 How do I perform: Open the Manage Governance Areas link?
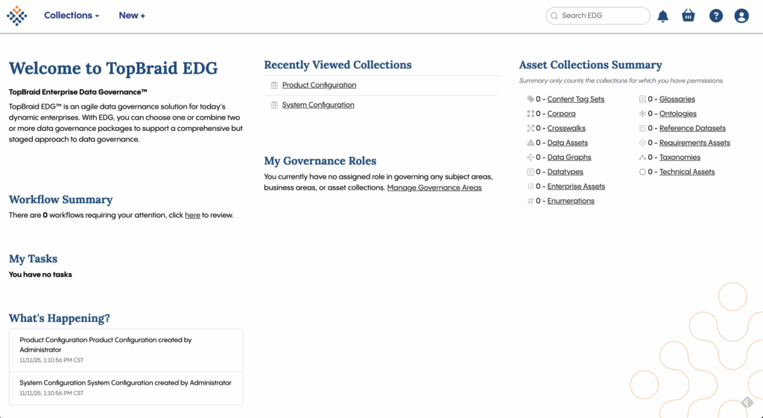[434, 188]
